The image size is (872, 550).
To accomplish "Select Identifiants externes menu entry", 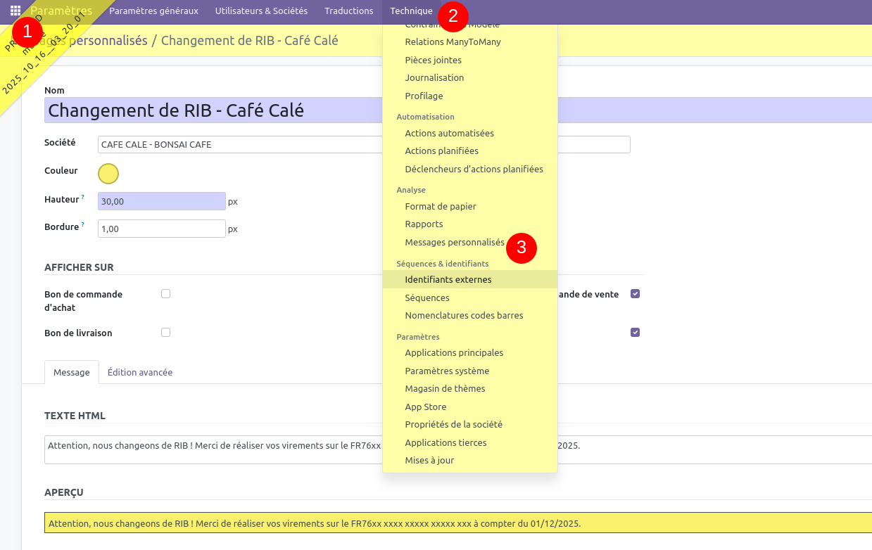I will [x=448, y=280].
